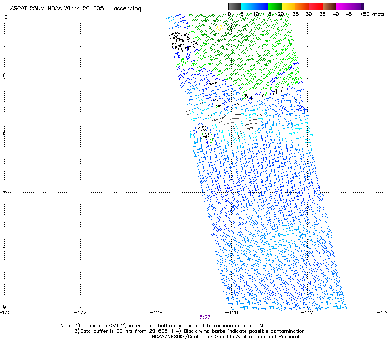
Task: Click the NOAA/NESDIS credit line
Action: 226,337
